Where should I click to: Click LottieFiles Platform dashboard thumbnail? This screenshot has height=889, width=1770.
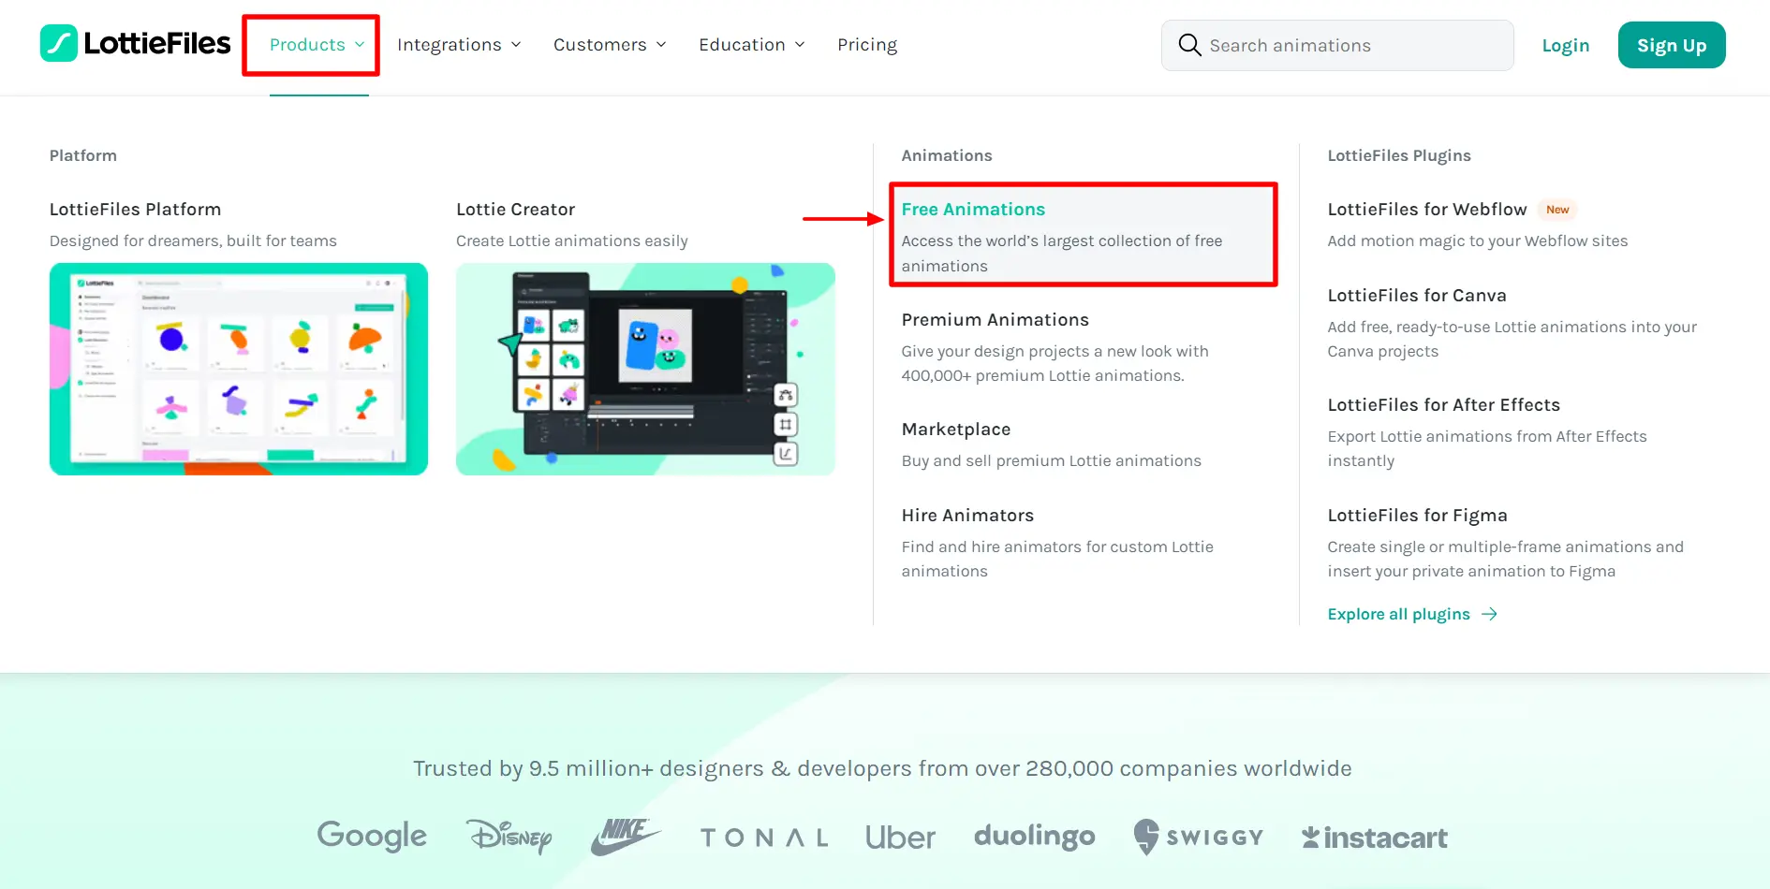239,369
